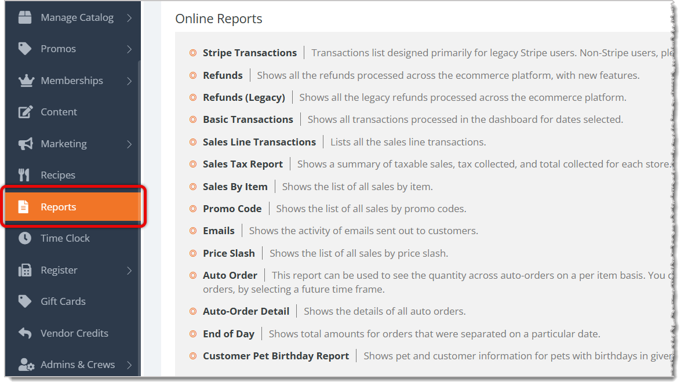Click bullet icon beside Customer Pet Birthday Report
684x386 pixels.
193,356
